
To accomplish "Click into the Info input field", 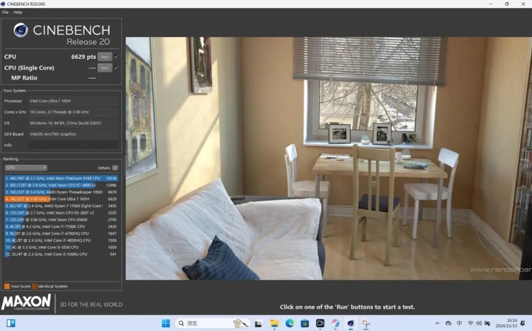I will 73,145.
